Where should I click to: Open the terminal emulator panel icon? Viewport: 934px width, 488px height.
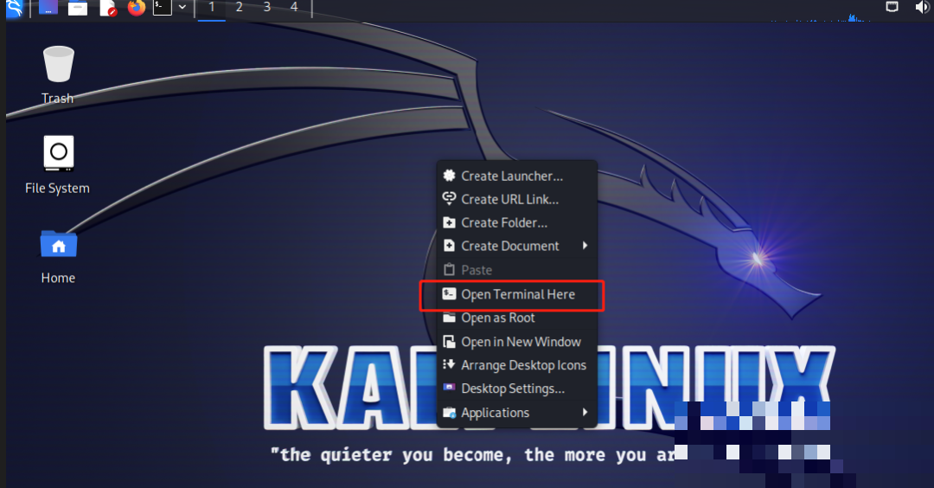click(x=162, y=8)
